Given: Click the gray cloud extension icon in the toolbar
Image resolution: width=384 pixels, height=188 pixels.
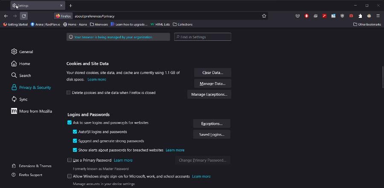Looking at the screenshot, I should tap(315, 16).
